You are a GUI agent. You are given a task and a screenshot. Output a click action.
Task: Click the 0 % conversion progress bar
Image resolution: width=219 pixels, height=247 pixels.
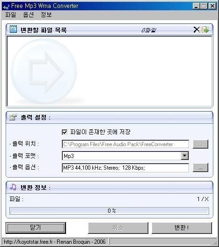pos(109,211)
